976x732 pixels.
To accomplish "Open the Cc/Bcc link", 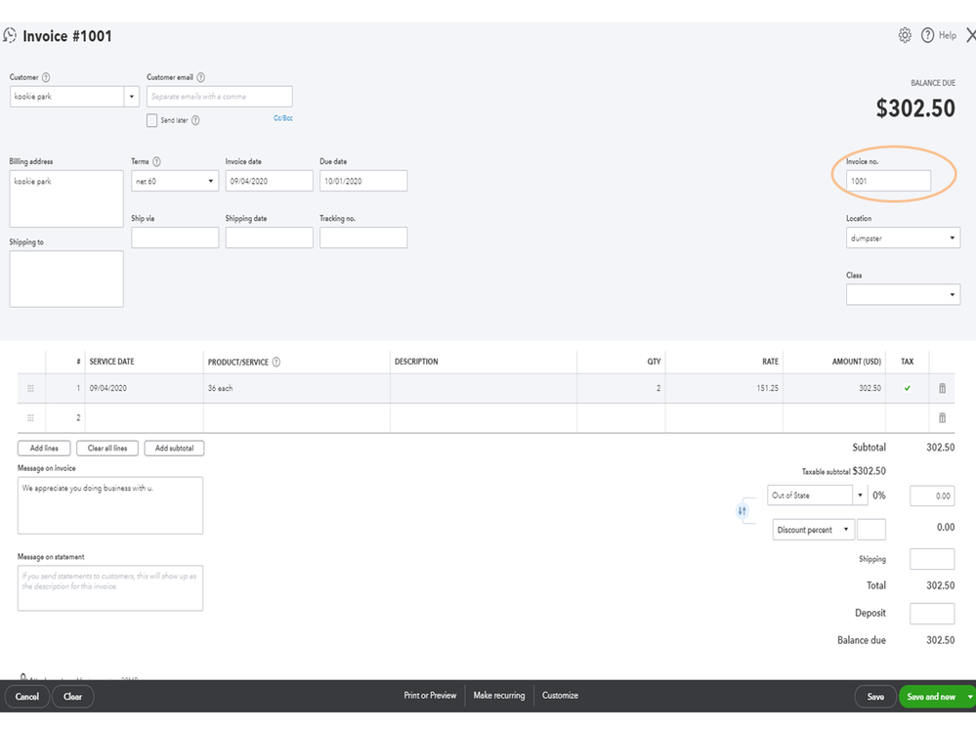I will point(283,118).
